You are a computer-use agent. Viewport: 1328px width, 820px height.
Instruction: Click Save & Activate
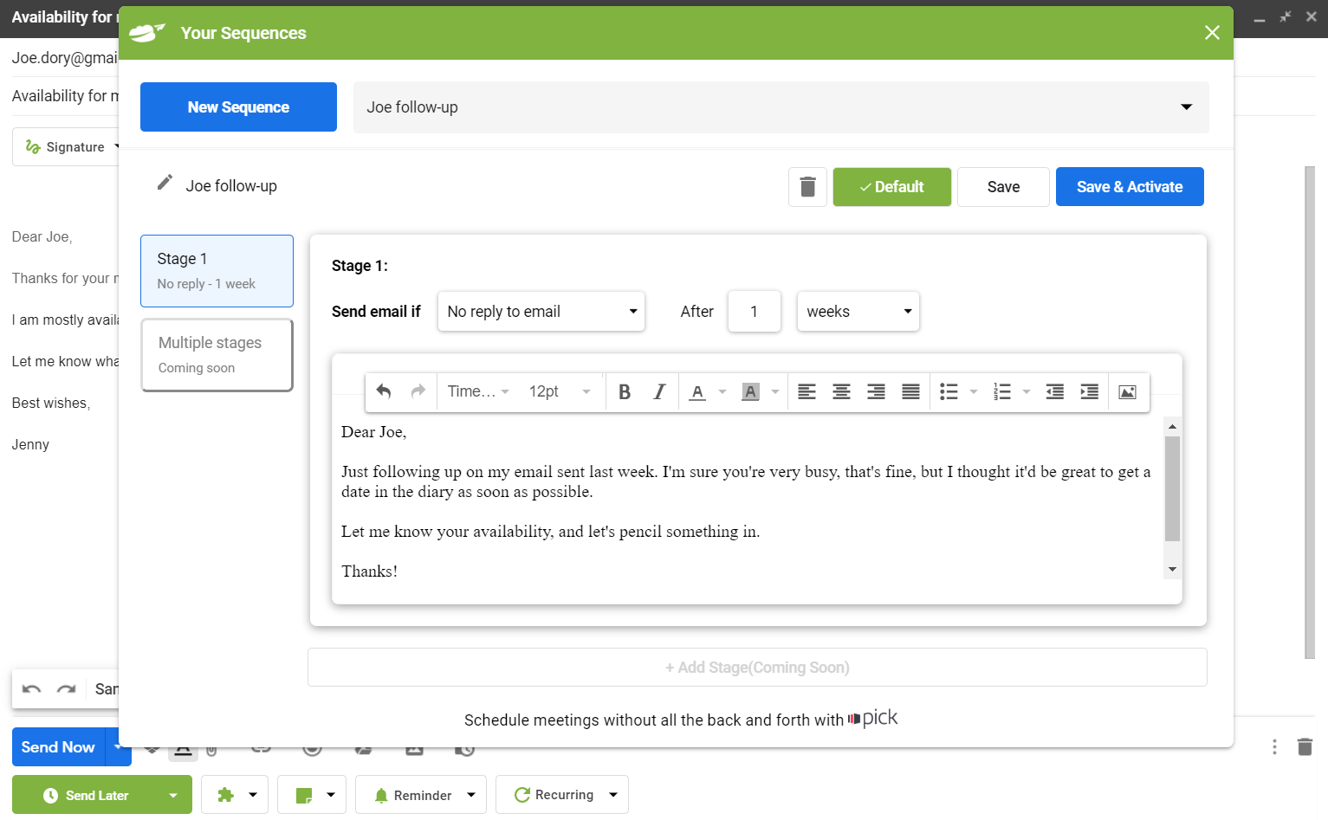(x=1130, y=187)
